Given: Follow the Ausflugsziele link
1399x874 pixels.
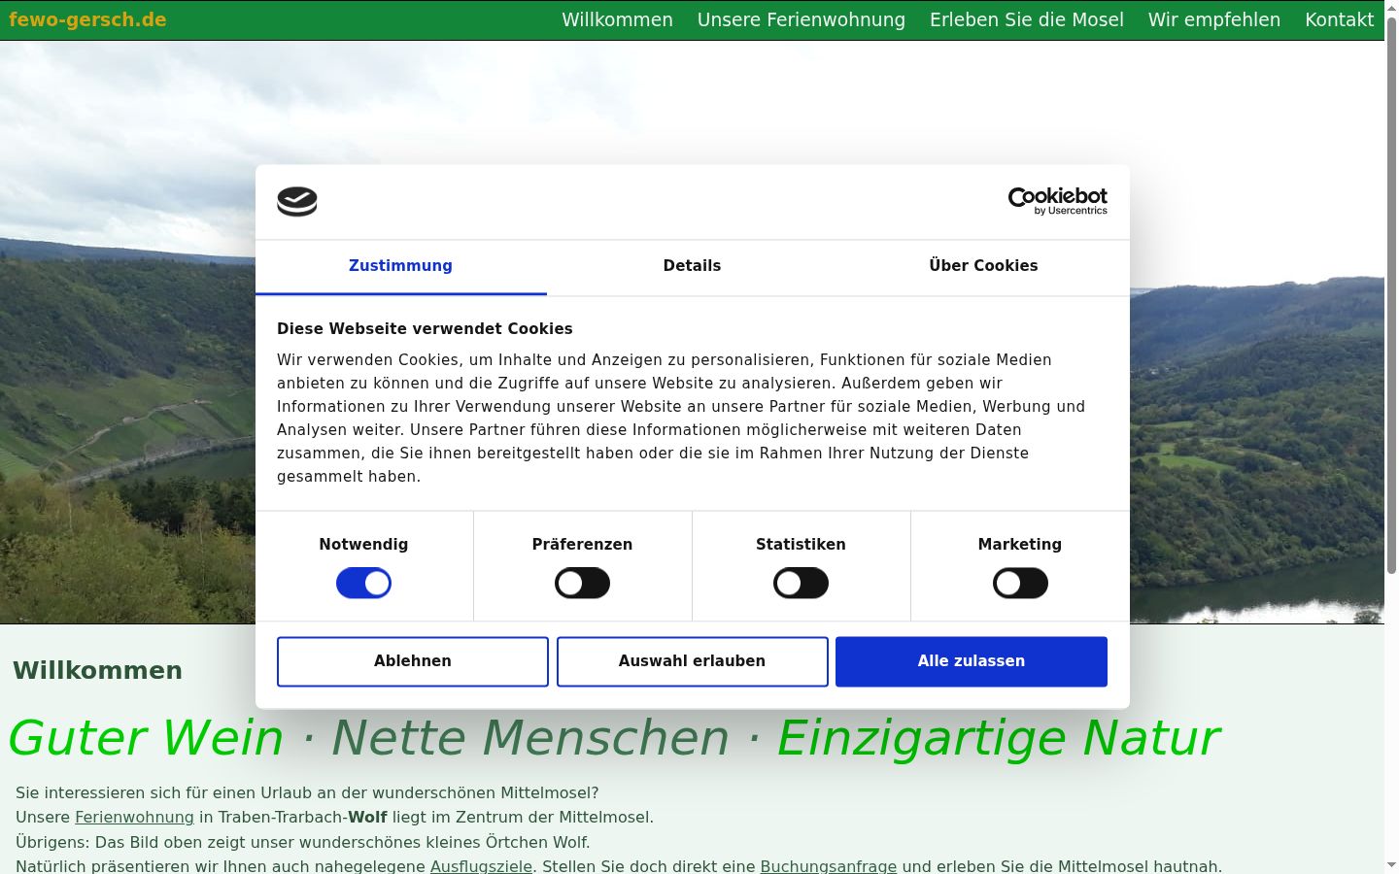Looking at the screenshot, I should pos(481,866).
